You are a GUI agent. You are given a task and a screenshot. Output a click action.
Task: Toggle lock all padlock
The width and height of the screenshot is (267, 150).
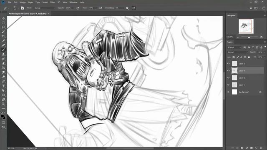pos(249,57)
